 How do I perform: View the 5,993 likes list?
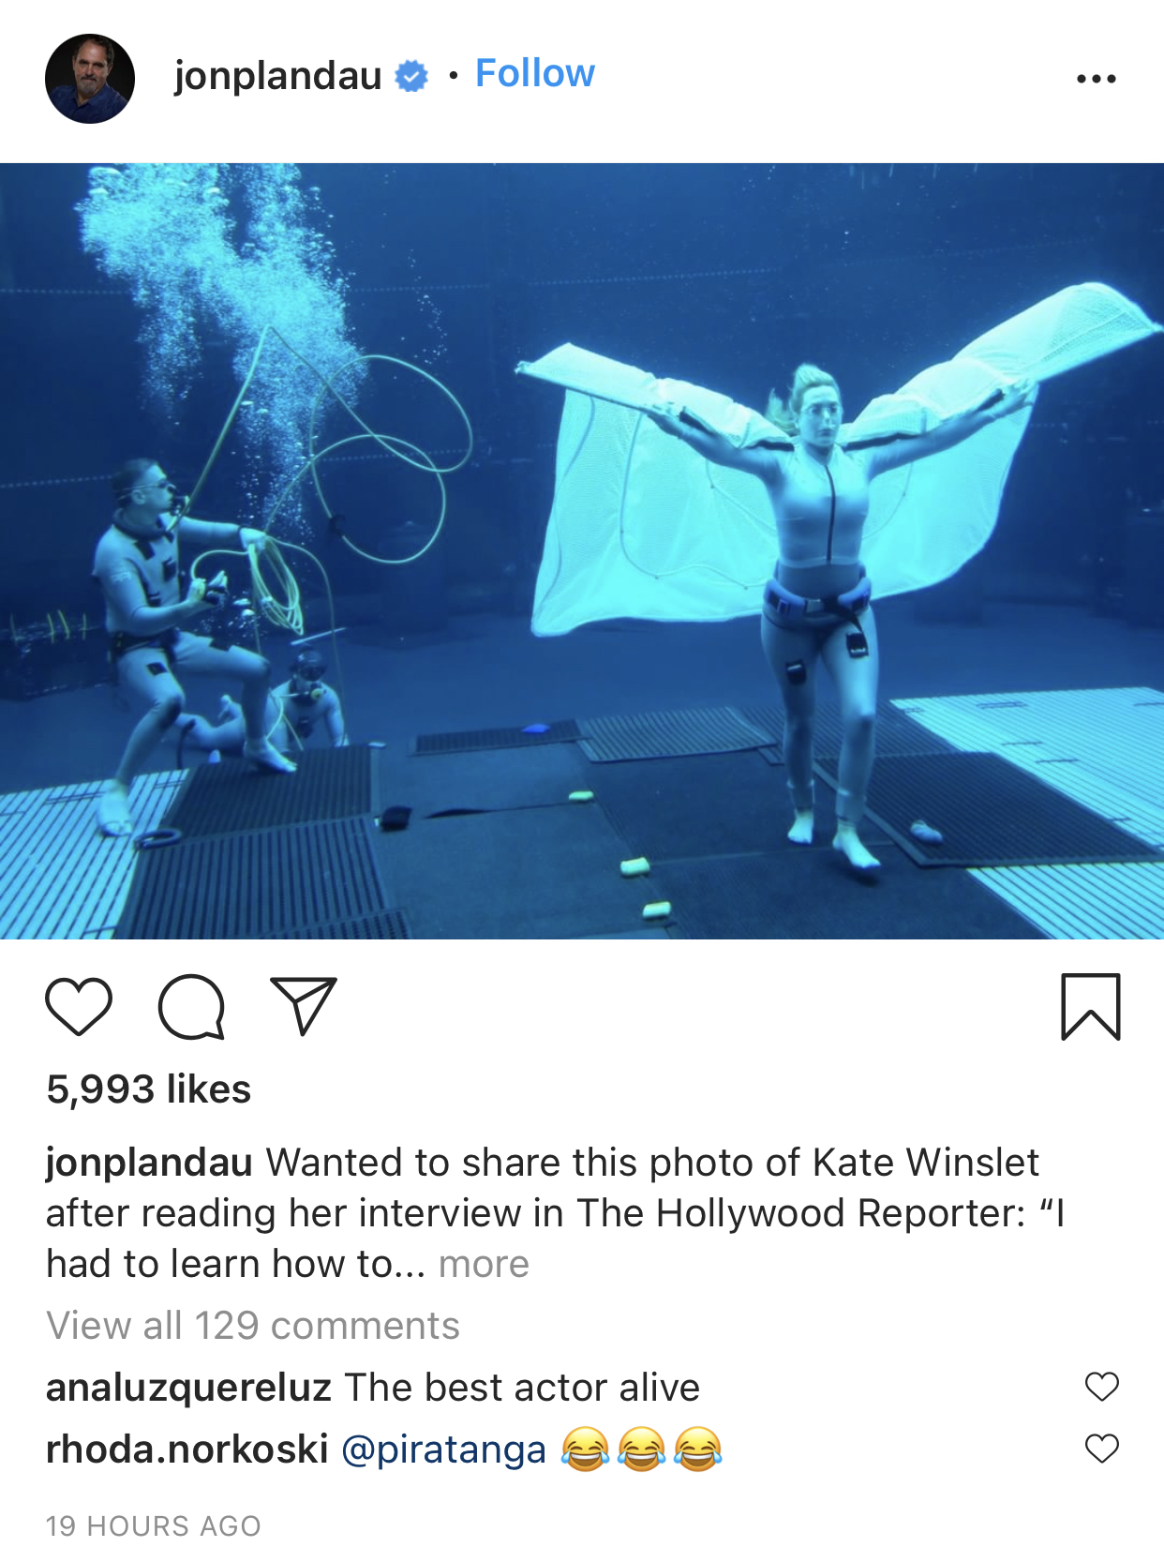pos(149,1089)
